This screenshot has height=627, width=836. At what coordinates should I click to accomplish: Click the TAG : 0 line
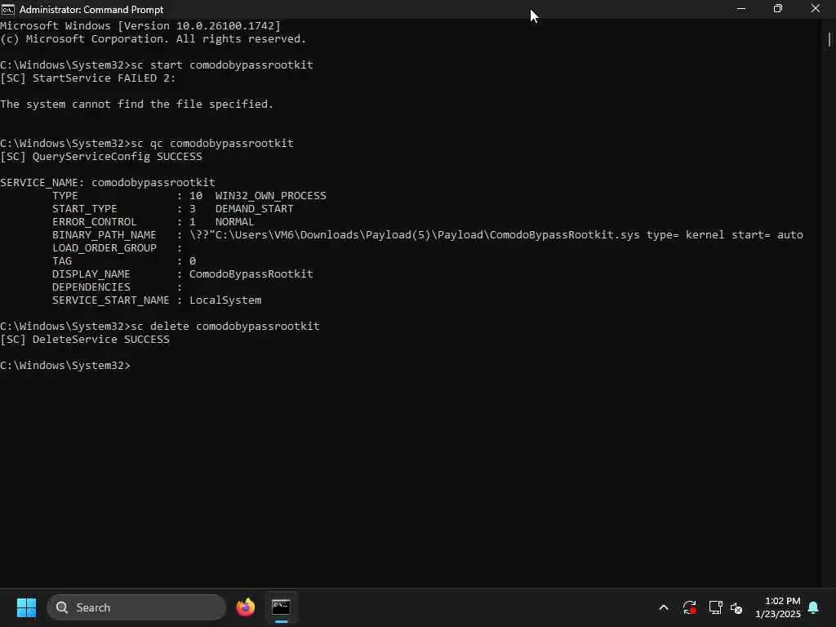(x=124, y=261)
